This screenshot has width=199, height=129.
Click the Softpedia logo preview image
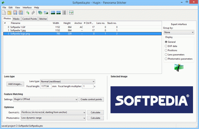152,100
